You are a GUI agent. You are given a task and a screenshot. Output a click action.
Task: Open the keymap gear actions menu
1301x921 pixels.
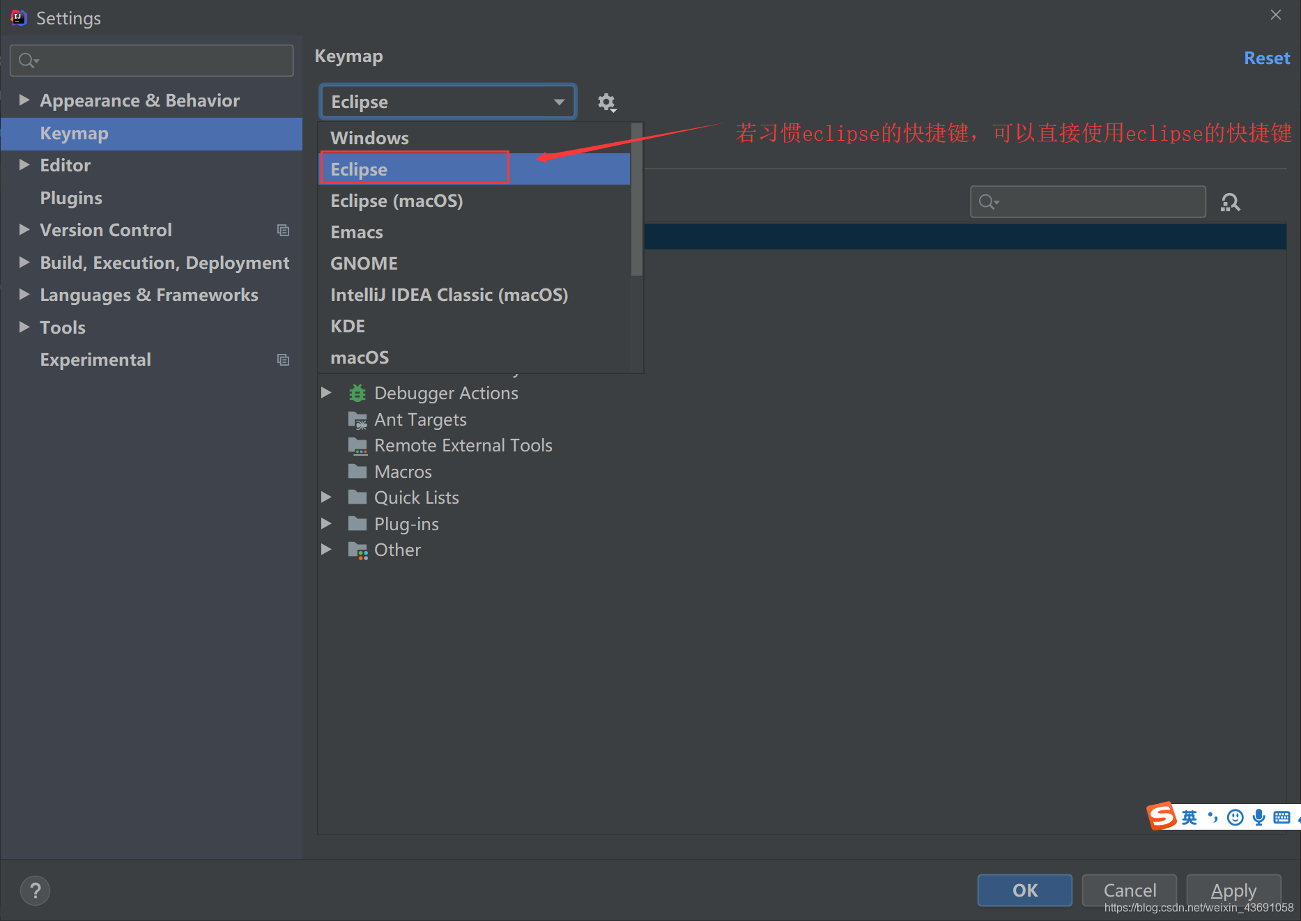(x=607, y=102)
